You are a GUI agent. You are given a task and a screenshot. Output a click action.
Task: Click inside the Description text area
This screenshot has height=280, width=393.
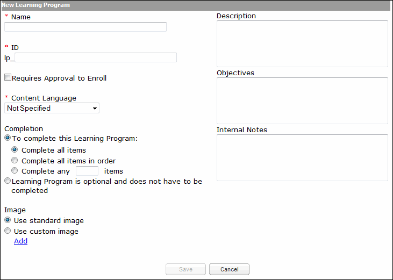click(302, 44)
